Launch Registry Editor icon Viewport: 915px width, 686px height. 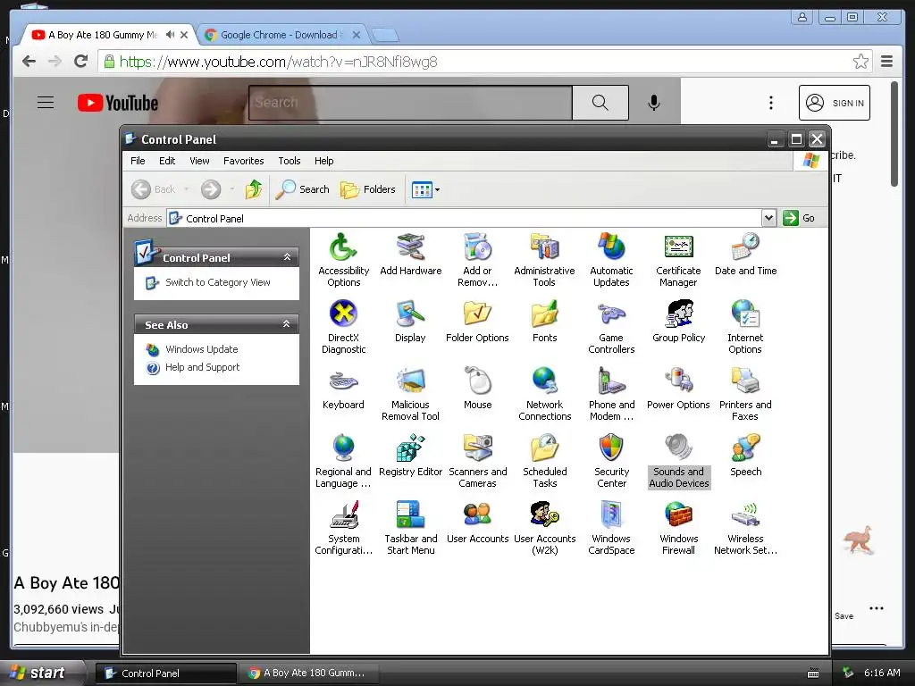[x=410, y=456]
